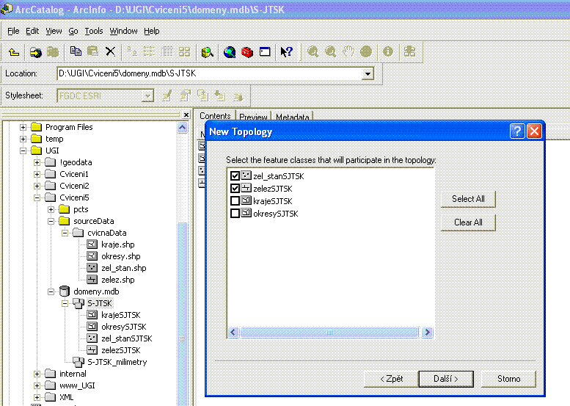570x406 pixels.
Task: Open the Location dropdown arrow
Action: point(368,74)
